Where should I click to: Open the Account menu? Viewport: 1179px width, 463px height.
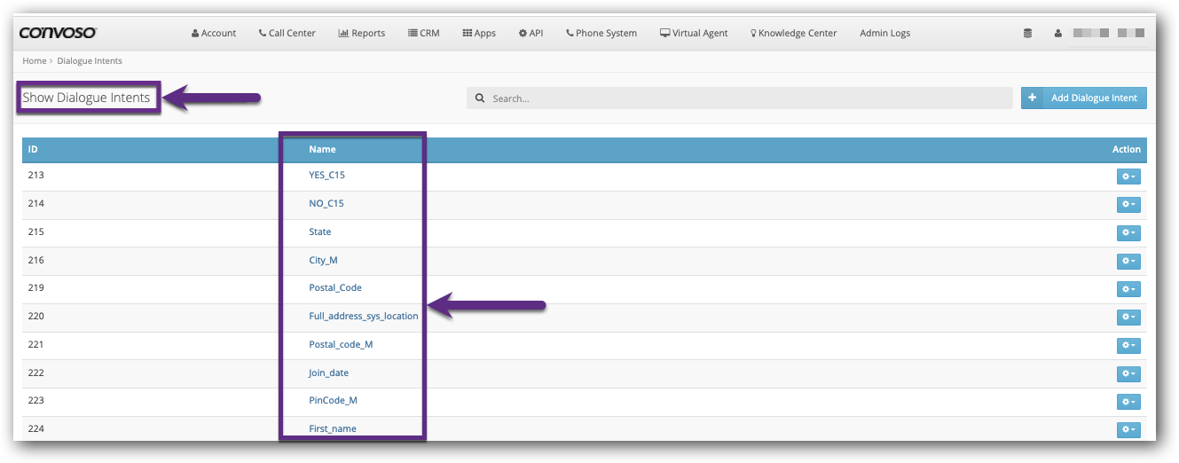214,34
